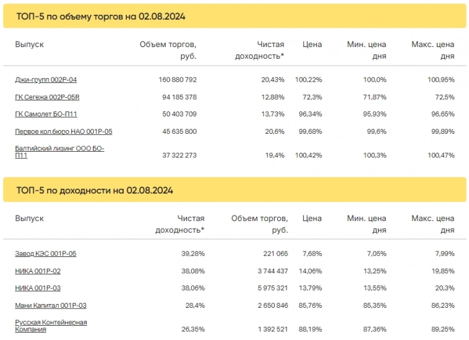Click the 39,28% net yield value
469x340 pixels.
(191, 254)
